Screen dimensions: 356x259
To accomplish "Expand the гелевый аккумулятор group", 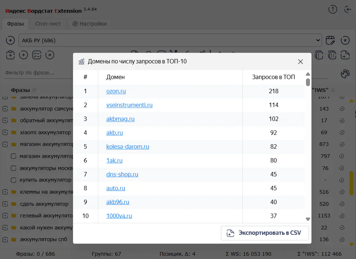I will point(5,216).
